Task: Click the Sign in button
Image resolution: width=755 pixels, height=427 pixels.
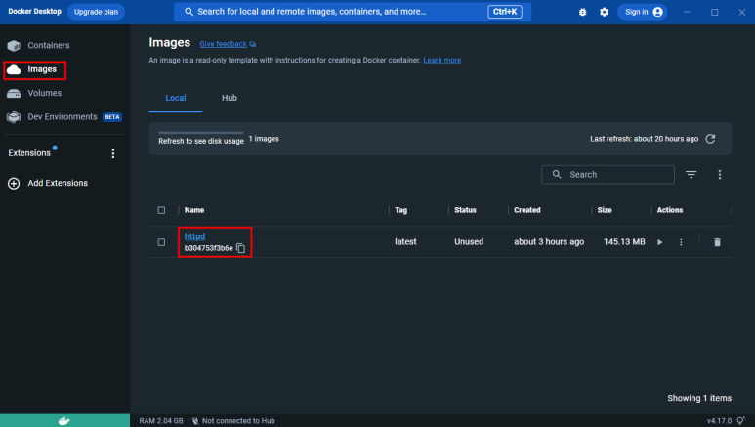Action: point(643,12)
